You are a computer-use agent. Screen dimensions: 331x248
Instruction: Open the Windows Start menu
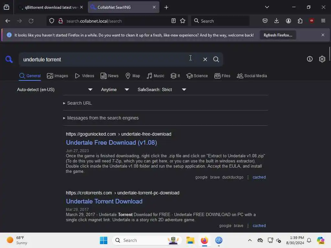103,240
